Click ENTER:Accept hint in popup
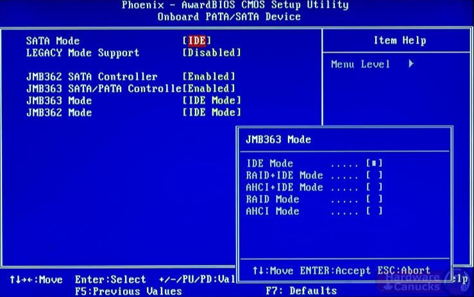 click(x=335, y=271)
